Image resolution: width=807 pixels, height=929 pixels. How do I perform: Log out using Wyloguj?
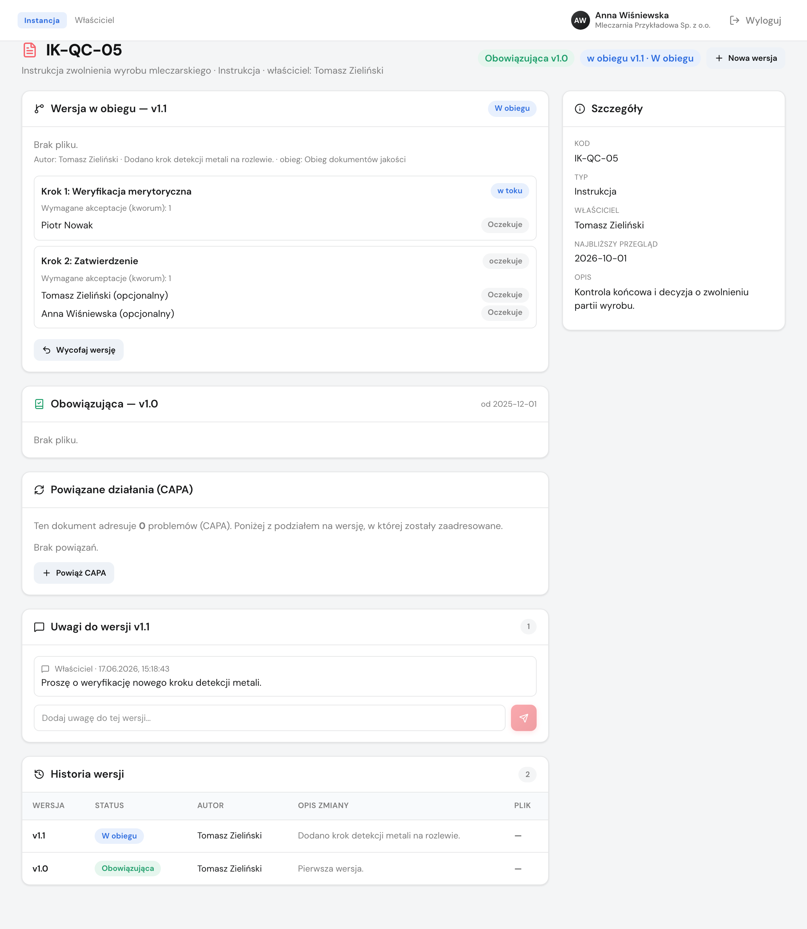point(756,20)
